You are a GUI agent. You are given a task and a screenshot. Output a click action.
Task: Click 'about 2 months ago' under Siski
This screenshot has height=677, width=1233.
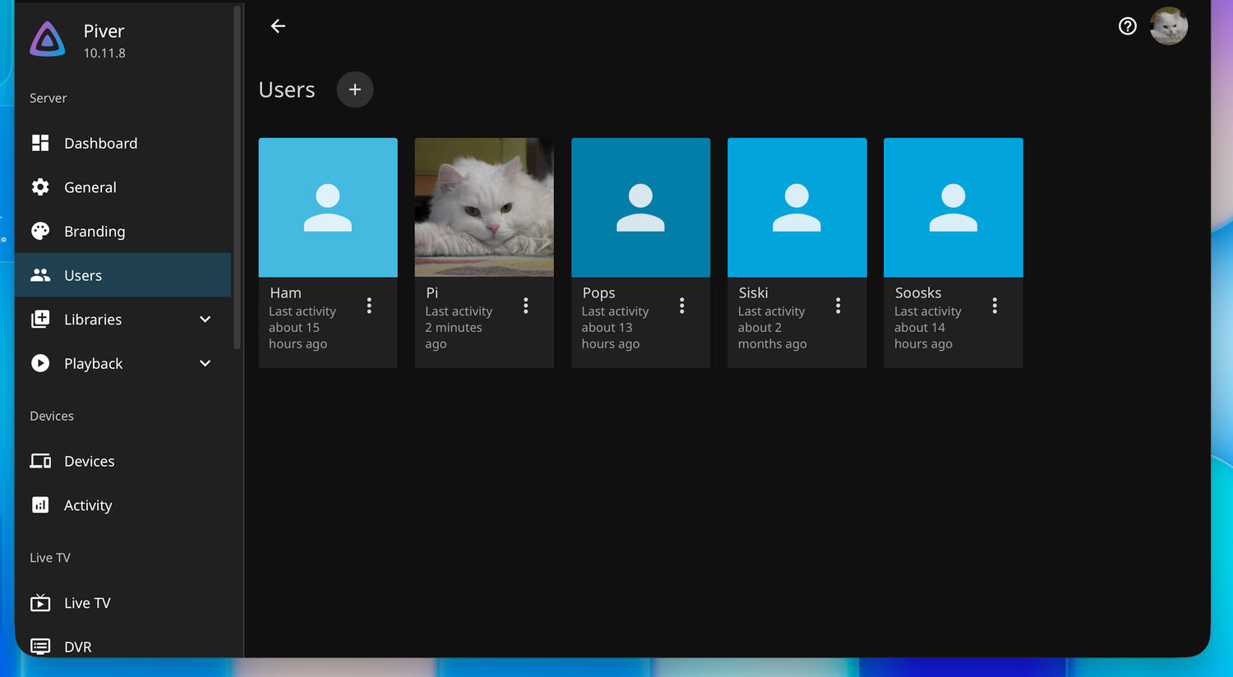(x=772, y=335)
